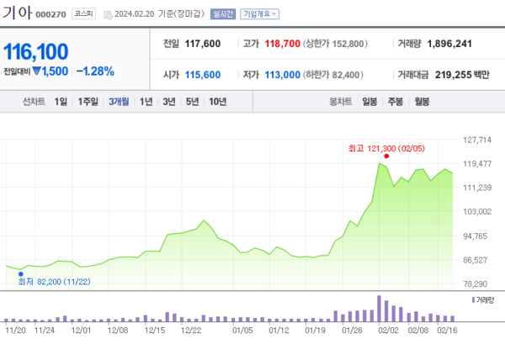Click the 12/22 date axis label

pyautogui.click(x=191, y=331)
